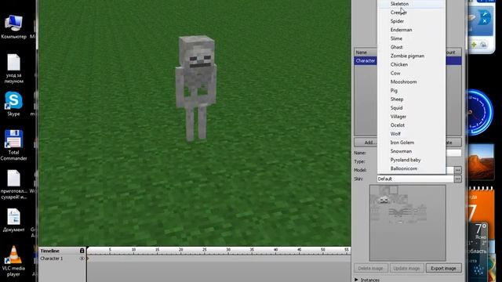
Task: Click frame 10 on timeline ruler
Action: tap(133, 250)
